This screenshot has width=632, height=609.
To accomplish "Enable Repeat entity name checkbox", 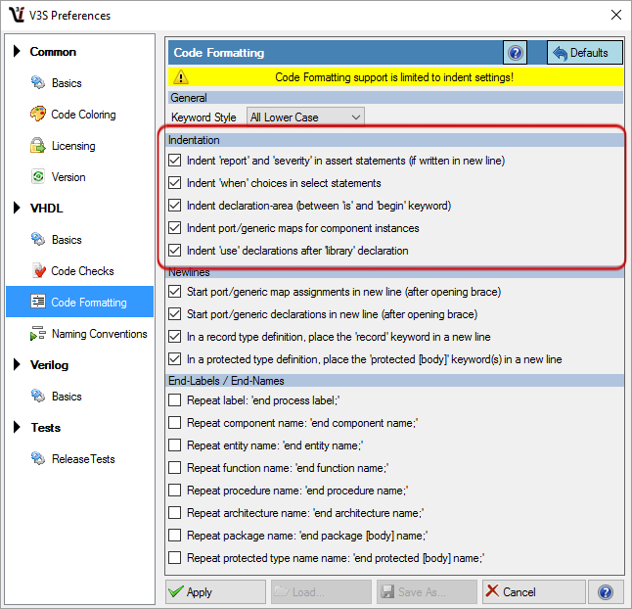I will 174,445.
